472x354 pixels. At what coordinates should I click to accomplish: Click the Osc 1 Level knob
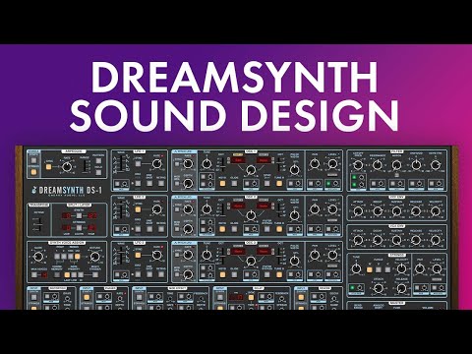[332, 163]
